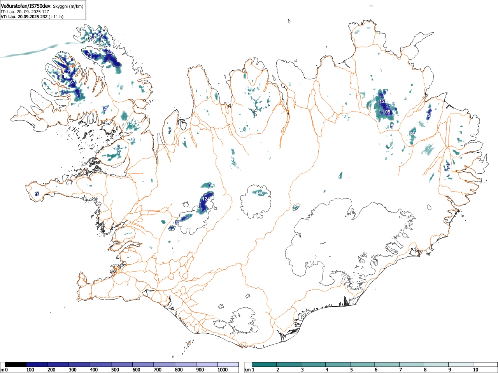Pick the white swatch after 10 km
The width and height of the screenshot is (498, 373).
485,364
